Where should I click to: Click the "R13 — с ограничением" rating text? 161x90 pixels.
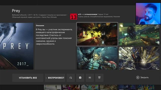(x=88, y=14)
